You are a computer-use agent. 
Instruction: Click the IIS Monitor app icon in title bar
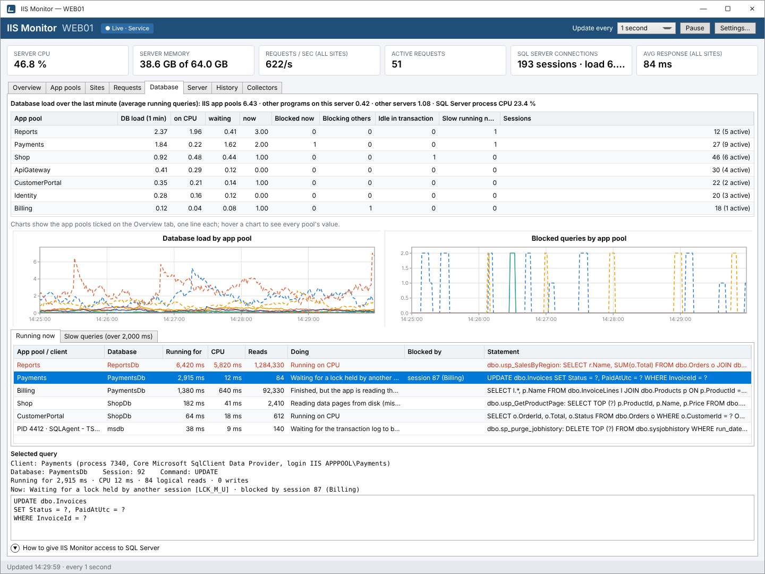click(x=11, y=9)
